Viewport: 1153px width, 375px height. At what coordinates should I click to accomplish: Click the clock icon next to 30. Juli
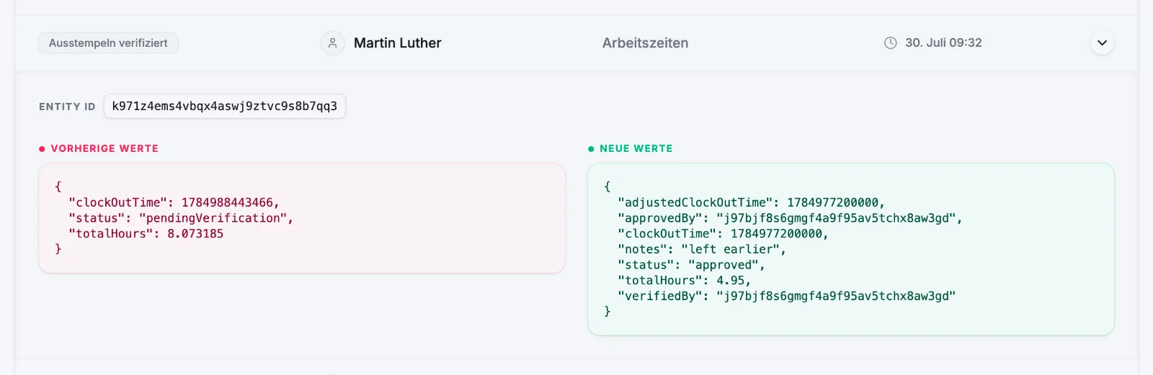coord(891,43)
